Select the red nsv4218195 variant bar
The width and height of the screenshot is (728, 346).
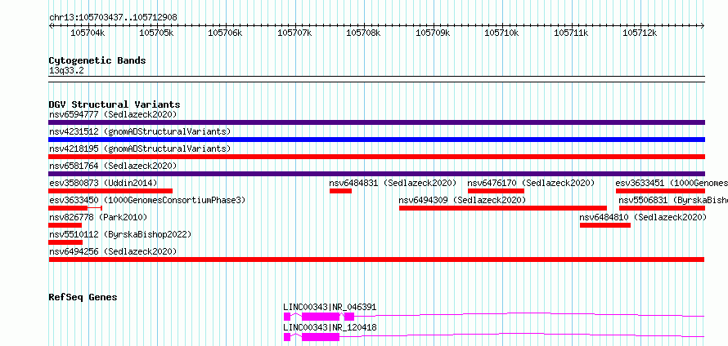376,157
